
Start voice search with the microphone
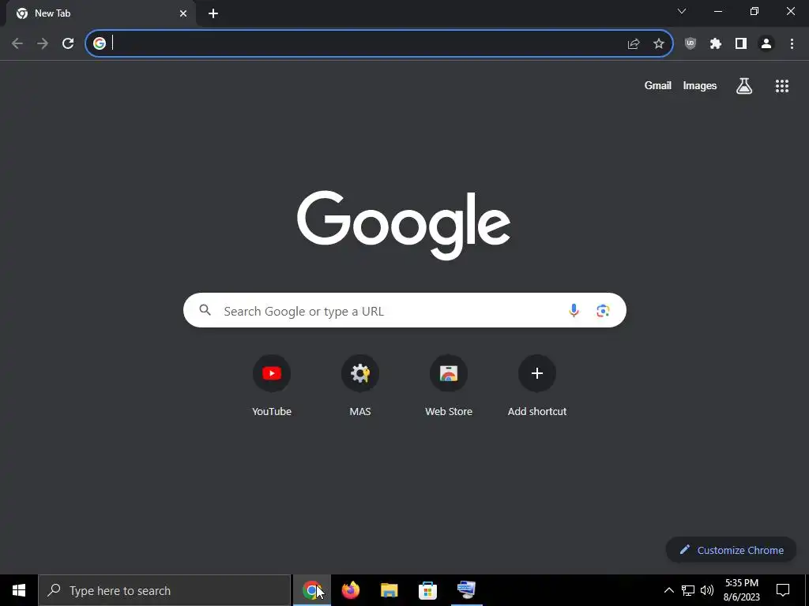click(x=574, y=310)
